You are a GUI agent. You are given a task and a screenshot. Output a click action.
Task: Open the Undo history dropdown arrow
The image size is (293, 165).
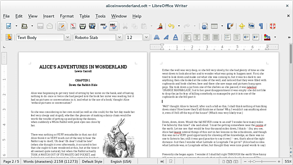tap(178, 26)
